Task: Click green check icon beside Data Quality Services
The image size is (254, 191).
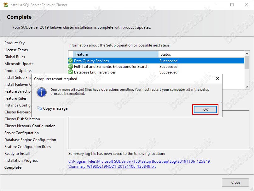Action: click(71, 61)
